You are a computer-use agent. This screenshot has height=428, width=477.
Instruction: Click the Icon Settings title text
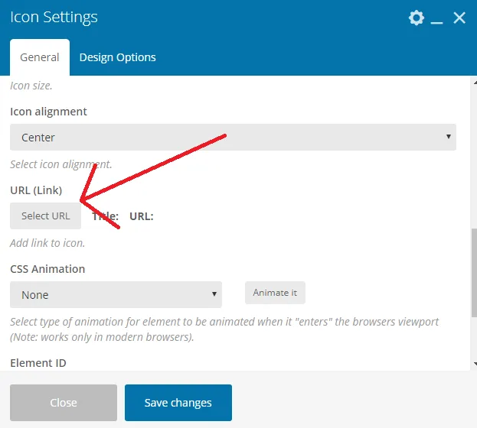coord(54,17)
